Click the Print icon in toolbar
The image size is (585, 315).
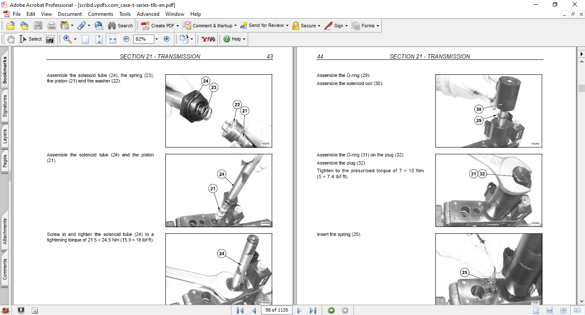coord(51,26)
